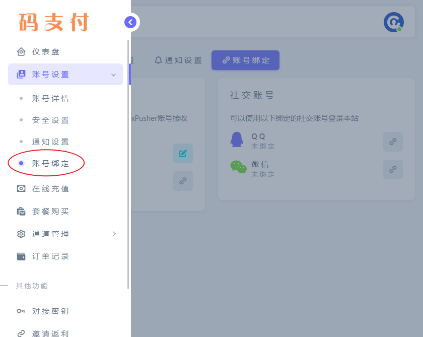Bind 微信 account via its link button

coord(393,169)
